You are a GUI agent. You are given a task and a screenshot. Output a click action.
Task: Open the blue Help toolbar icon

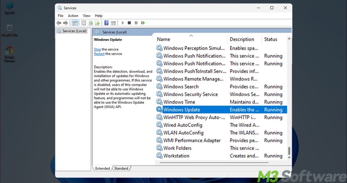[106, 23]
